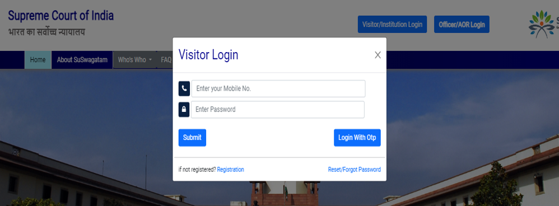Click the lock icon beside password field
The image size is (559, 206).
184,109
